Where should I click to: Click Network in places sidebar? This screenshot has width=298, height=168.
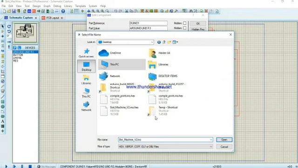tap(86, 106)
